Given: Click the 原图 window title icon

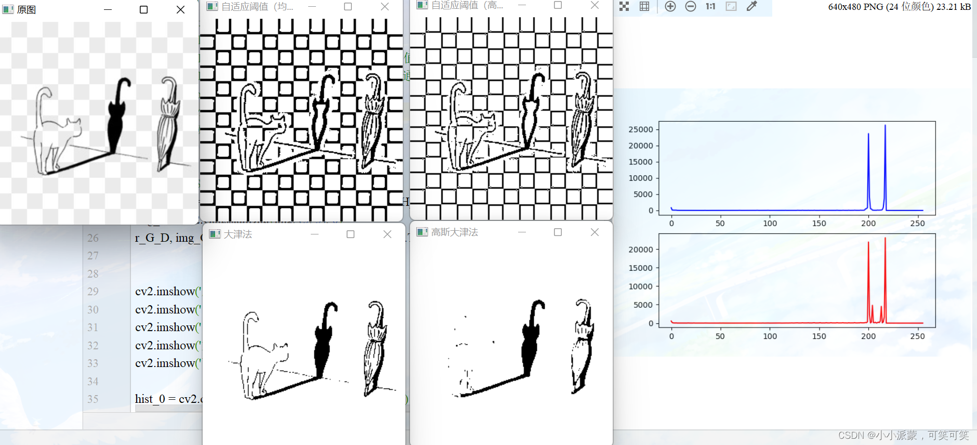Looking at the screenshot, I should pos(8,9).
